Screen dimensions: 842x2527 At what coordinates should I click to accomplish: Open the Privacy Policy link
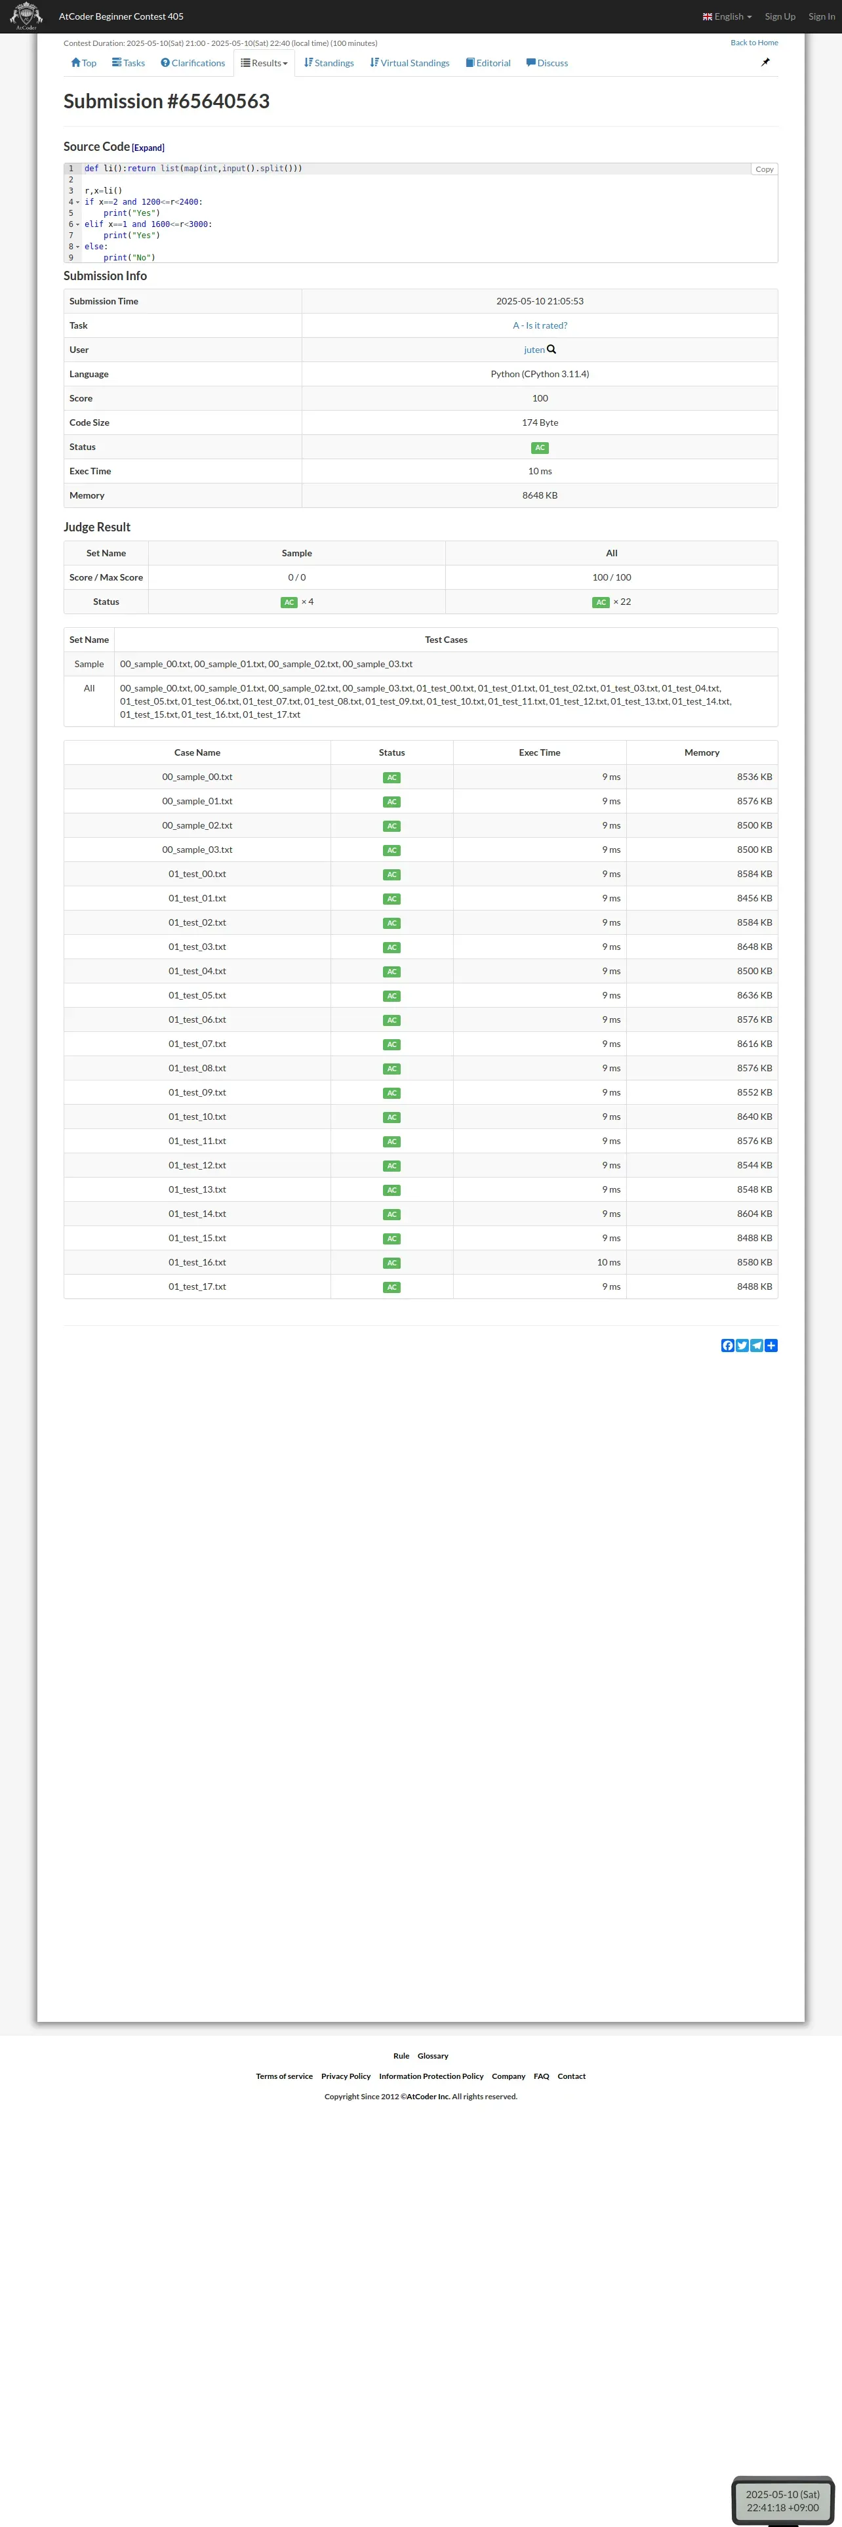click(x=346, y=2076)
